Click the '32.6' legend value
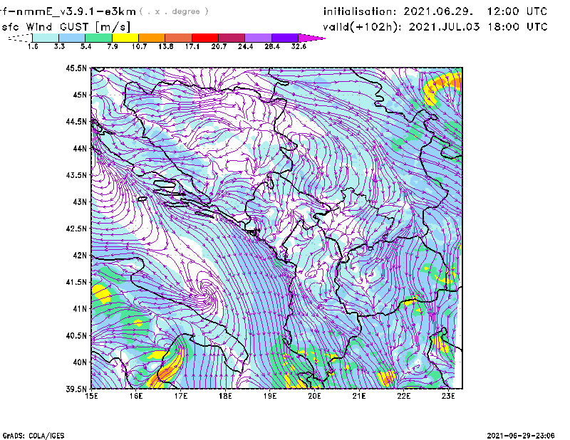The height and width of the screenshot is (440, 570). [299, 46]
